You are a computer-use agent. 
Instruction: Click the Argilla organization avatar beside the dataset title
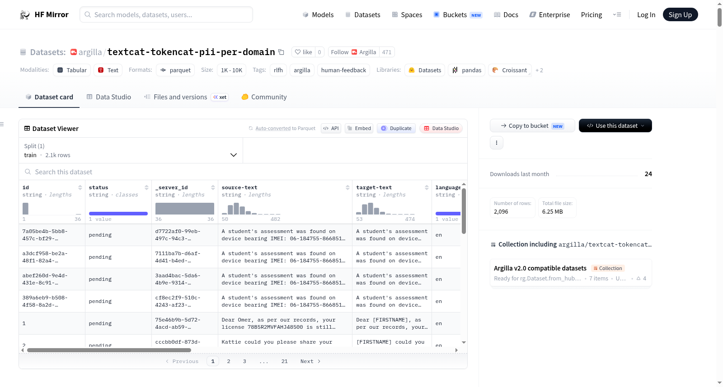[x=74, y=52]
